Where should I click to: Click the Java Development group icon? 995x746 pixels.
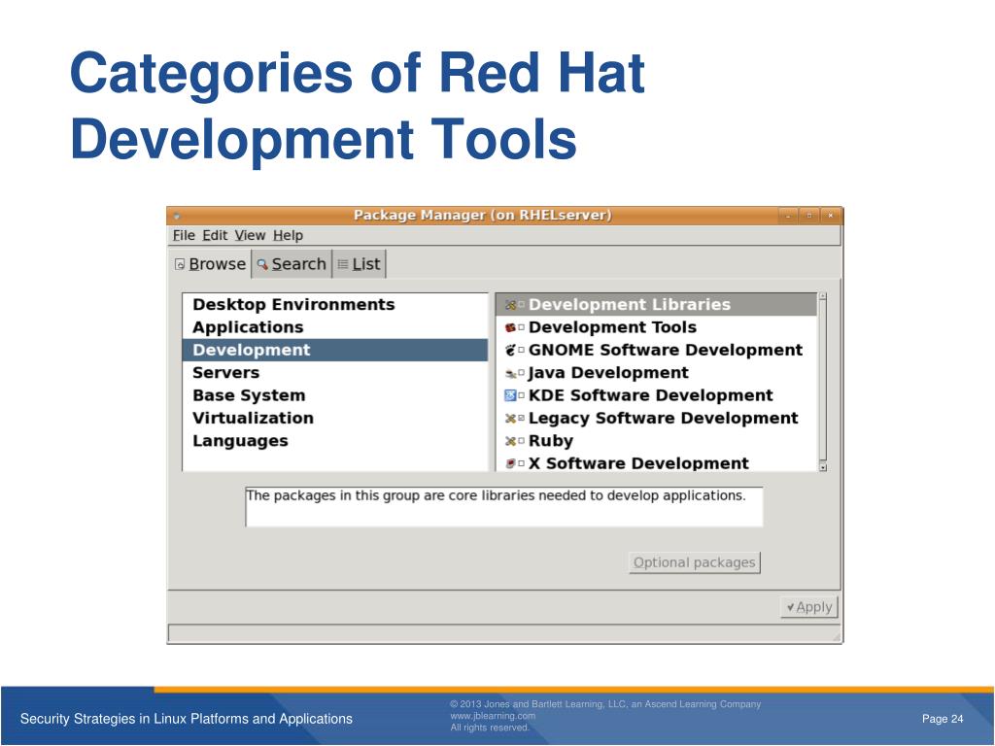510,374
